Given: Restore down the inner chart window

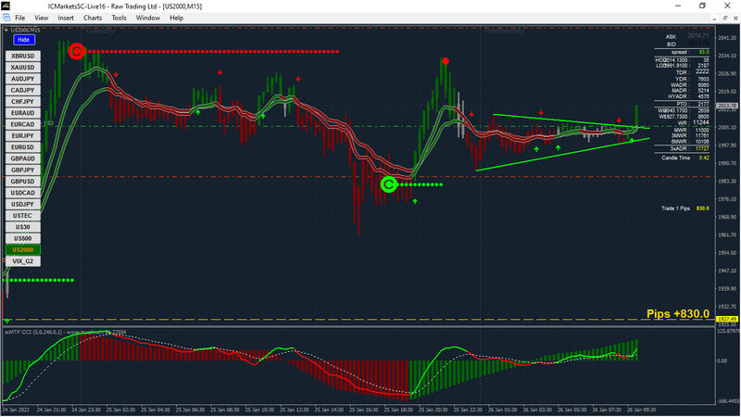Looking at the screenshot, I should coord(725,18).
